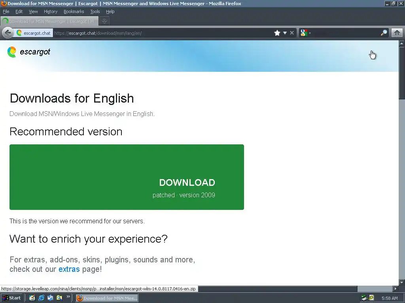Open the Edit menu
Image resolution: width=405 pixels, height=303 pixels.
point(19,11)
